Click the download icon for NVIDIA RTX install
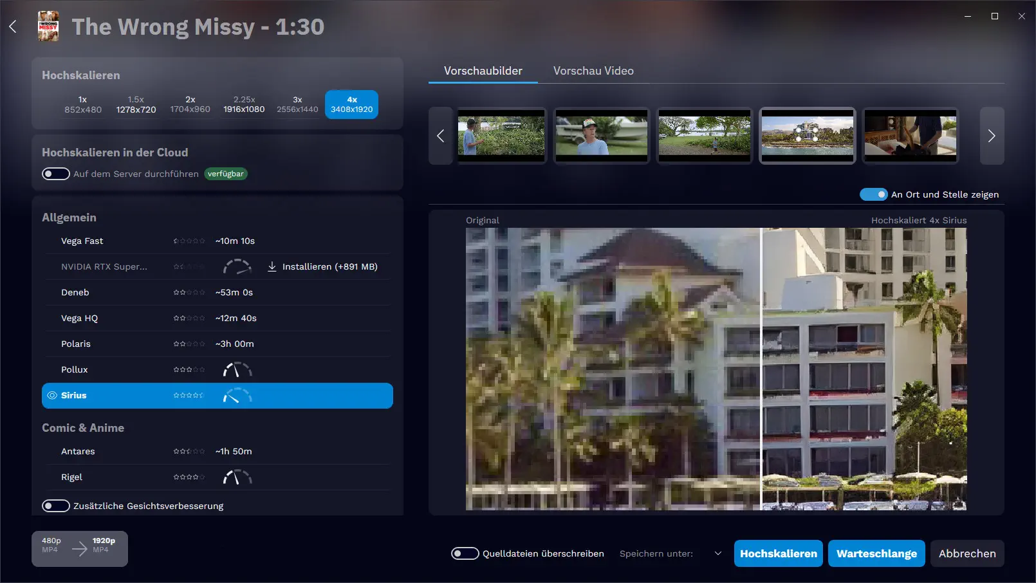1036x583 pixels. point(272,266)
